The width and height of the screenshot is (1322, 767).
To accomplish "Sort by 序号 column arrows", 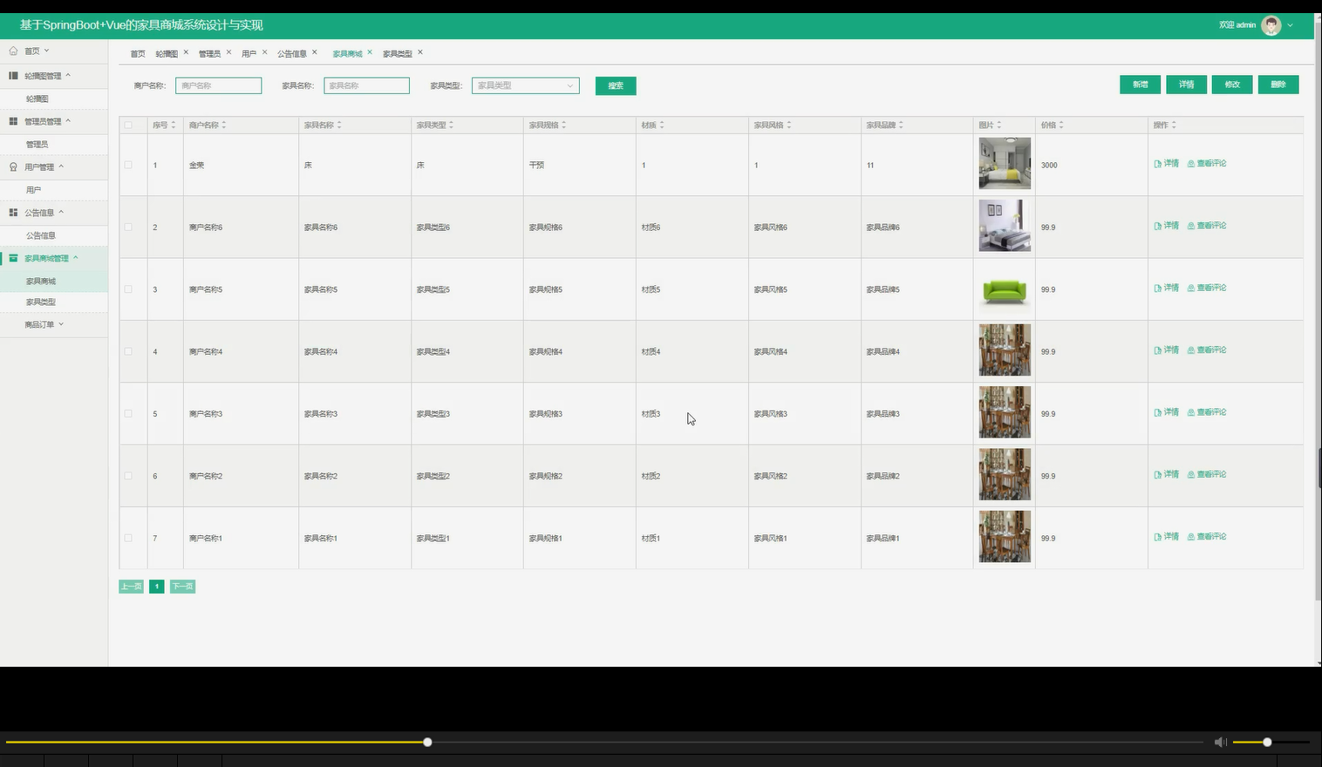I will tap(174, 125).
